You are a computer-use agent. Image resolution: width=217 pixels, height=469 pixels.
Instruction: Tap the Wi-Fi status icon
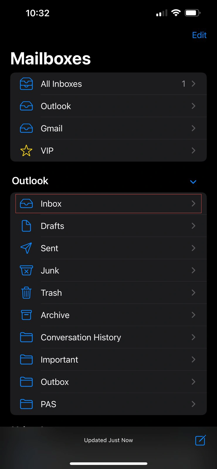pos(176,13)
